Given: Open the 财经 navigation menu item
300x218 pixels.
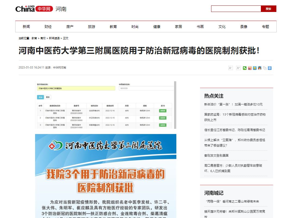Looking at the screenshot, I should (48, 27).
